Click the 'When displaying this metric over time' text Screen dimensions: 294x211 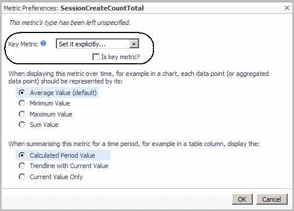click(138, 77)
